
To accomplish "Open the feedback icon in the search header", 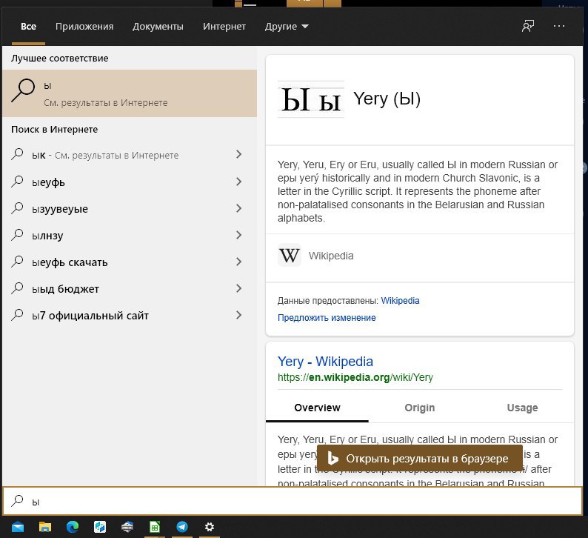I will click(x=528, y=26).
